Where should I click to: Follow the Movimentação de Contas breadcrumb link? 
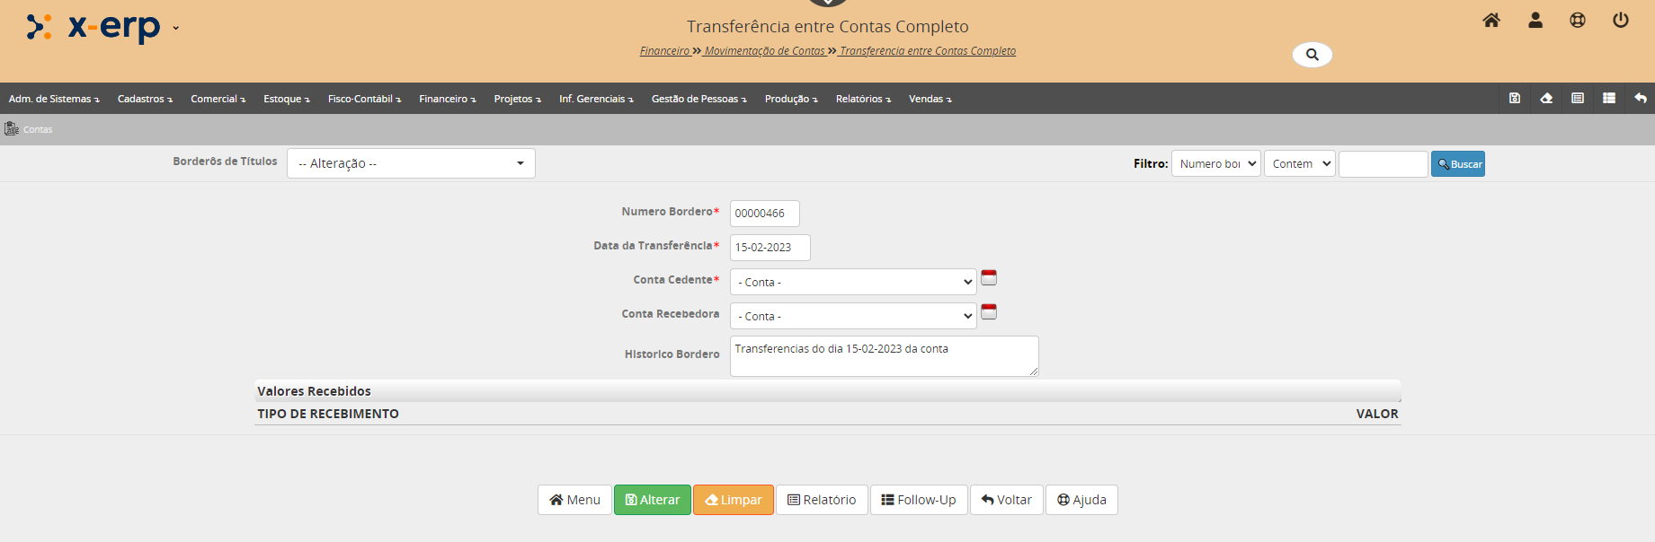click(x=764, y=51)
